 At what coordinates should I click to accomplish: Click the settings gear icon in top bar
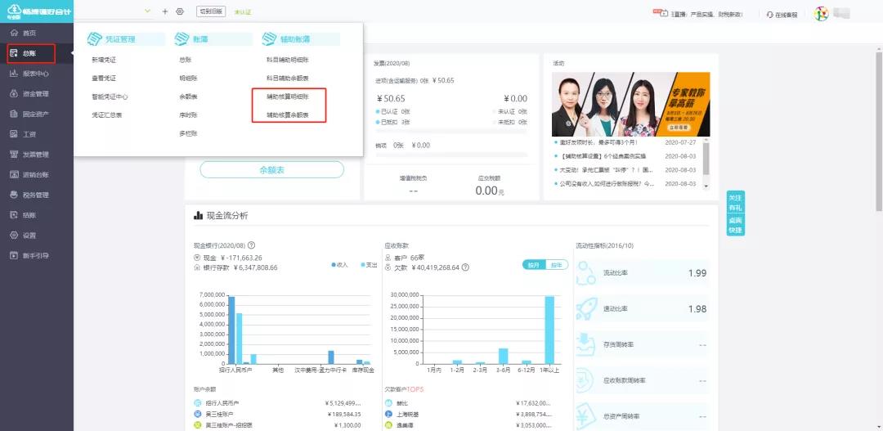click(x=180, y=11)
